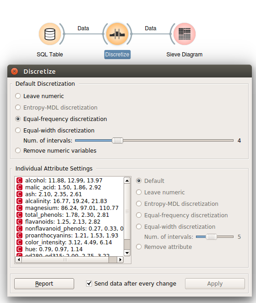Select individual attribute Equal-frequency radio
Screen dimensions: 256x303
(x=139, y=215)
